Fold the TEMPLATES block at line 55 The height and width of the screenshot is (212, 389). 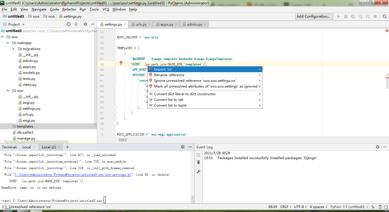click(x=115, y=48)
